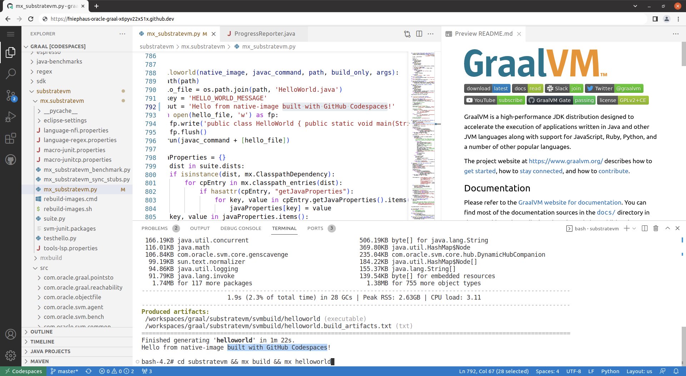
Task: Open the Run and Debug view
Action: tap(11, 116)
